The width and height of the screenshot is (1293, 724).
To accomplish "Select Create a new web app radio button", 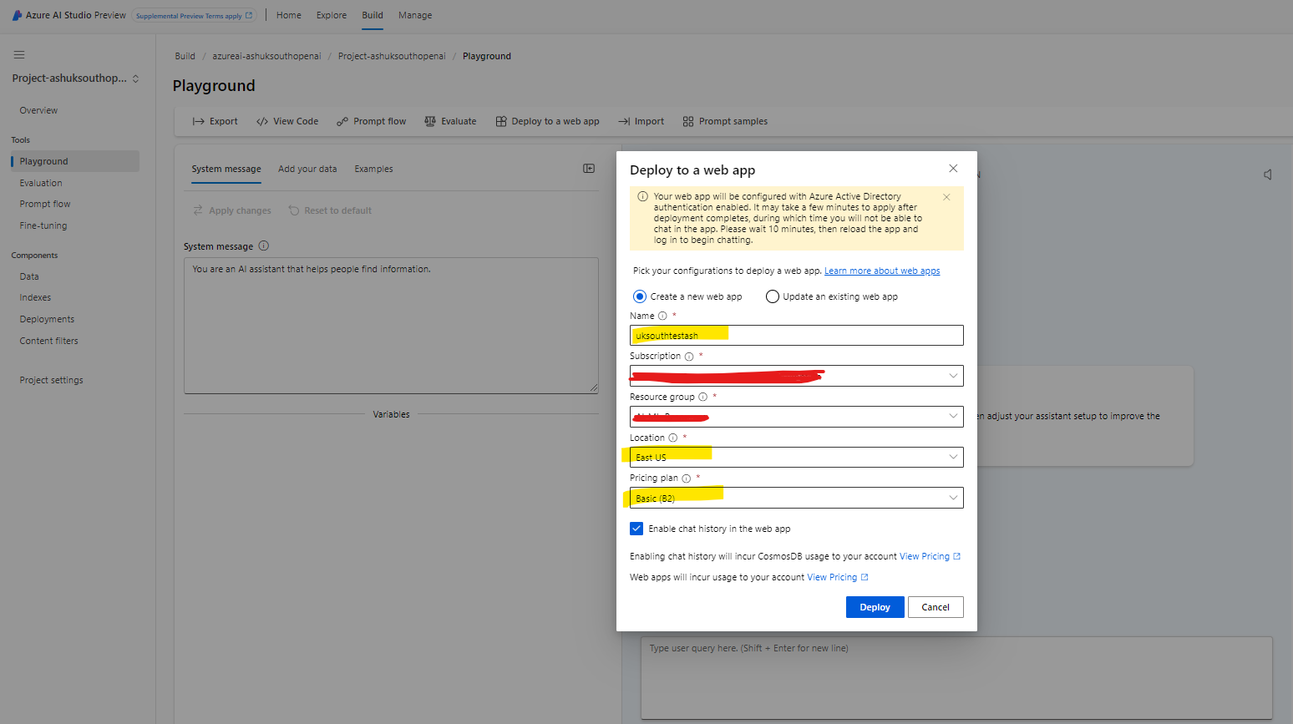I will (640, 296).
